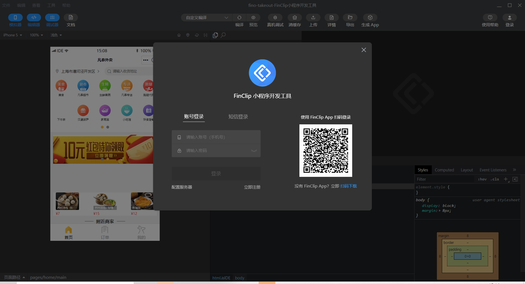Switch to the Styles tab
This screenshot has width=525, height=284.
tap(423, 170)
